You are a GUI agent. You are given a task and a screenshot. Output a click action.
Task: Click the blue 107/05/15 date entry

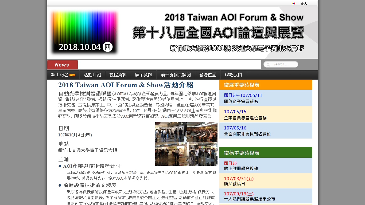pyautogui.click(x=235, y=112)
